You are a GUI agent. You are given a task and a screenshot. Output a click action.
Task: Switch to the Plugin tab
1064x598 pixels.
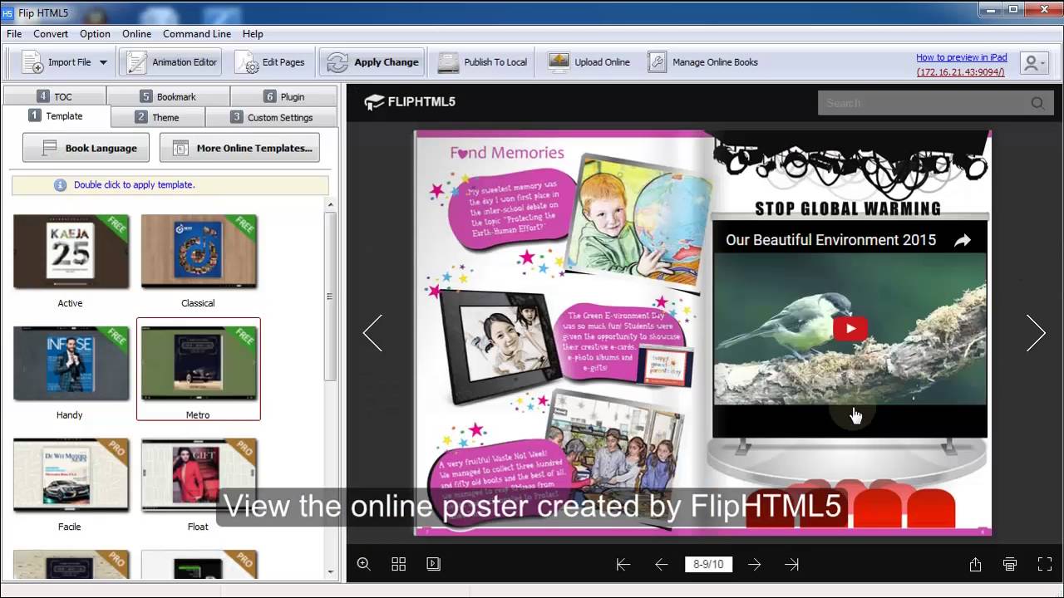point(283,96)
